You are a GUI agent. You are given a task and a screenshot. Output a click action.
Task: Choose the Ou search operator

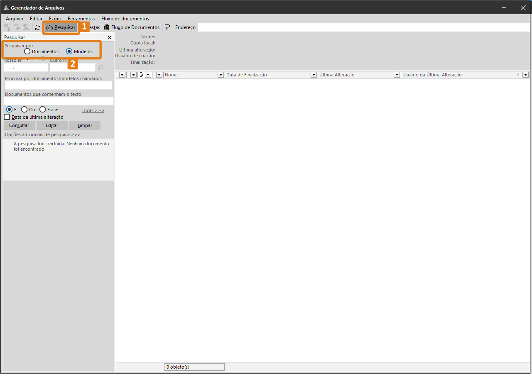tap(25, 110)
